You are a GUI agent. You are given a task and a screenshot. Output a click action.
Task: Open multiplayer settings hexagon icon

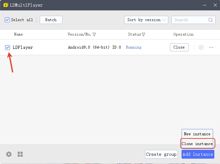click(9, 154)
